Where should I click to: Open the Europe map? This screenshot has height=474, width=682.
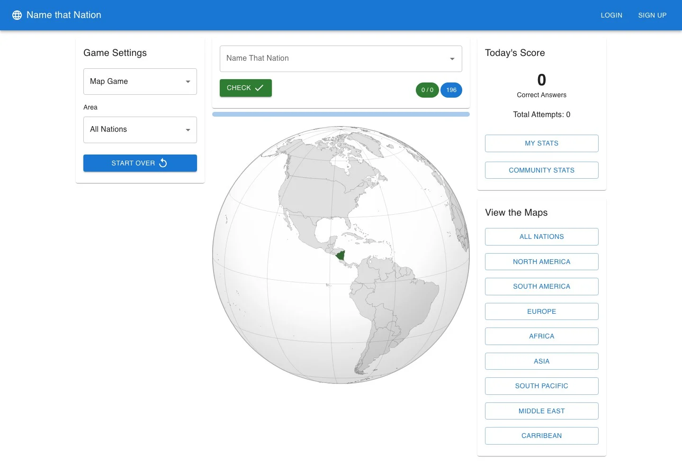pos(542,311)
